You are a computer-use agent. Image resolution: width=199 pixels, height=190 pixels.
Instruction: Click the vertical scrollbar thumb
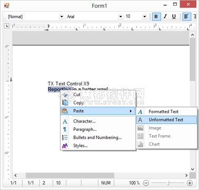[x=193, y=59]
